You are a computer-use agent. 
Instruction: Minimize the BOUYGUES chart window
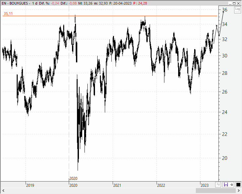tap(230, 3)
